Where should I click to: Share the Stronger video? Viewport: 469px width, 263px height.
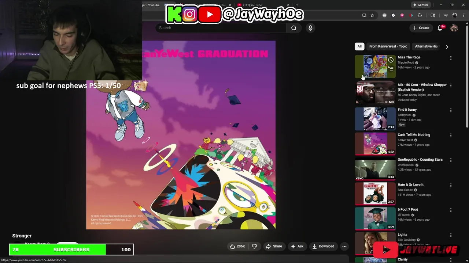click(x=274, y=246)
